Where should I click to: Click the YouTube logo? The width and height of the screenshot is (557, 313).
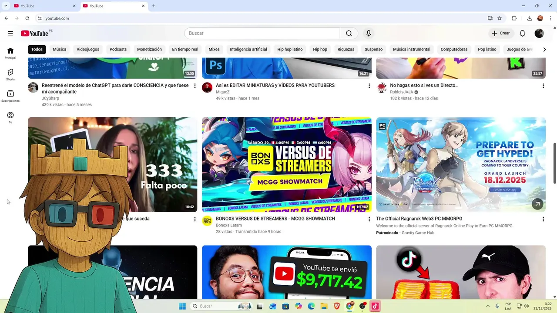click(34, 33)
